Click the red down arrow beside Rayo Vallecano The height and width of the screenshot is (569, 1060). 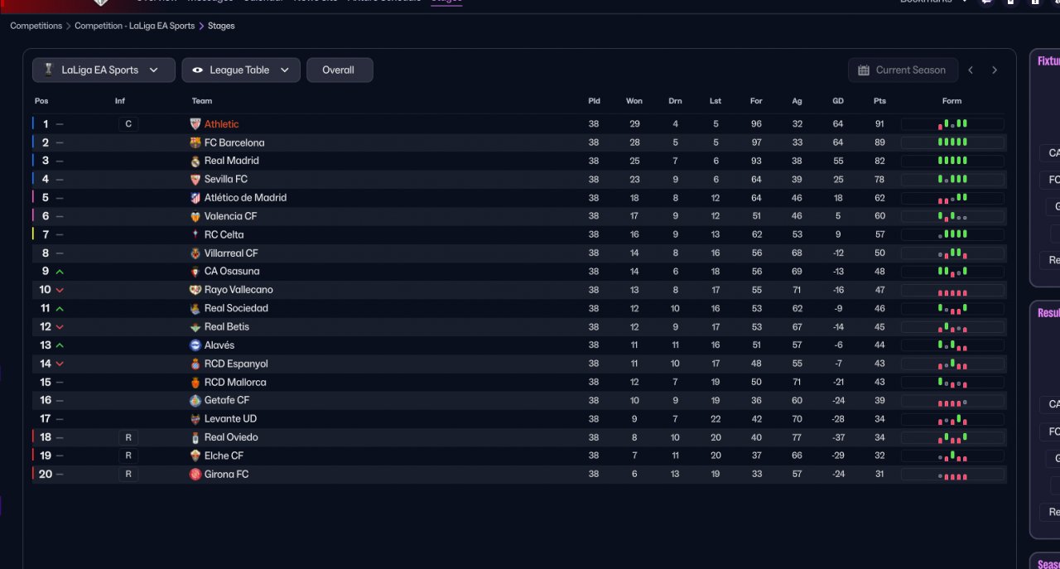pyautogui.click(x=60, y=290)
